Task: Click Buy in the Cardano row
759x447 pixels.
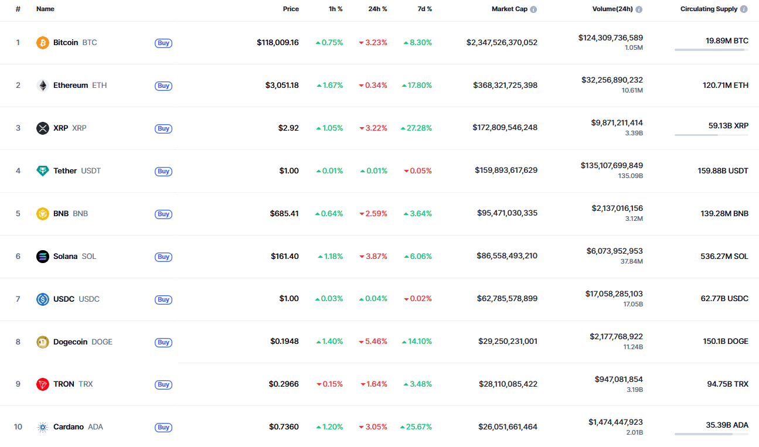Action: click(164, 427)
